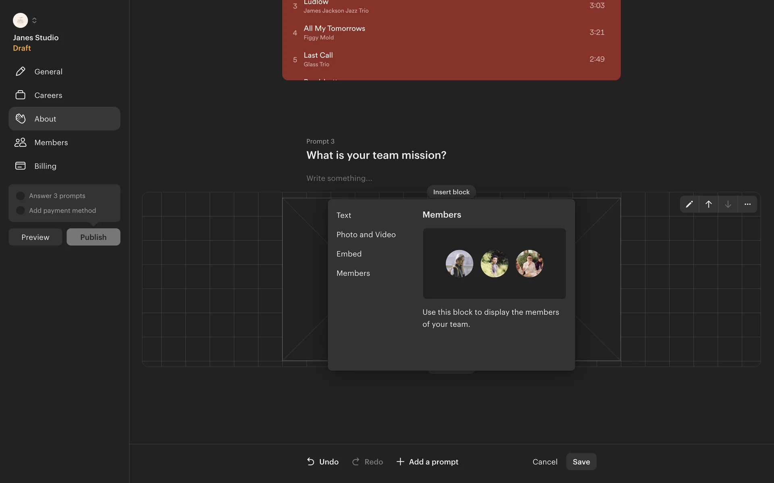Open the Members sidebar section
Viewport: 774px width, 483px height.
(x=51, y=142)
